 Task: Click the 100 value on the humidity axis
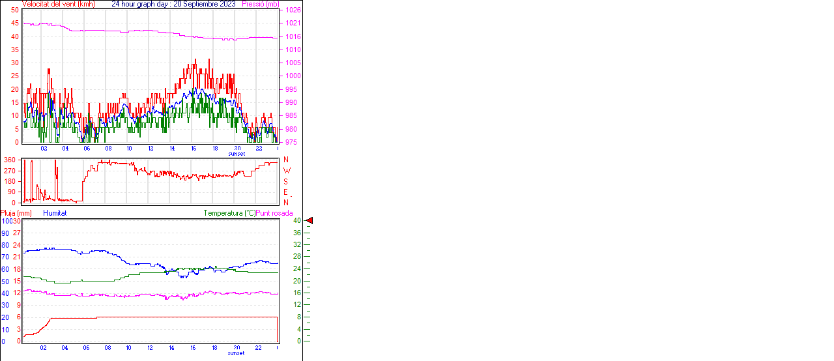7,221
